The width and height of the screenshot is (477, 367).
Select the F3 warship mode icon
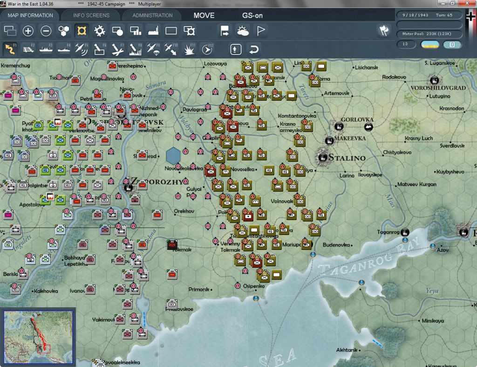pos(46,49)
